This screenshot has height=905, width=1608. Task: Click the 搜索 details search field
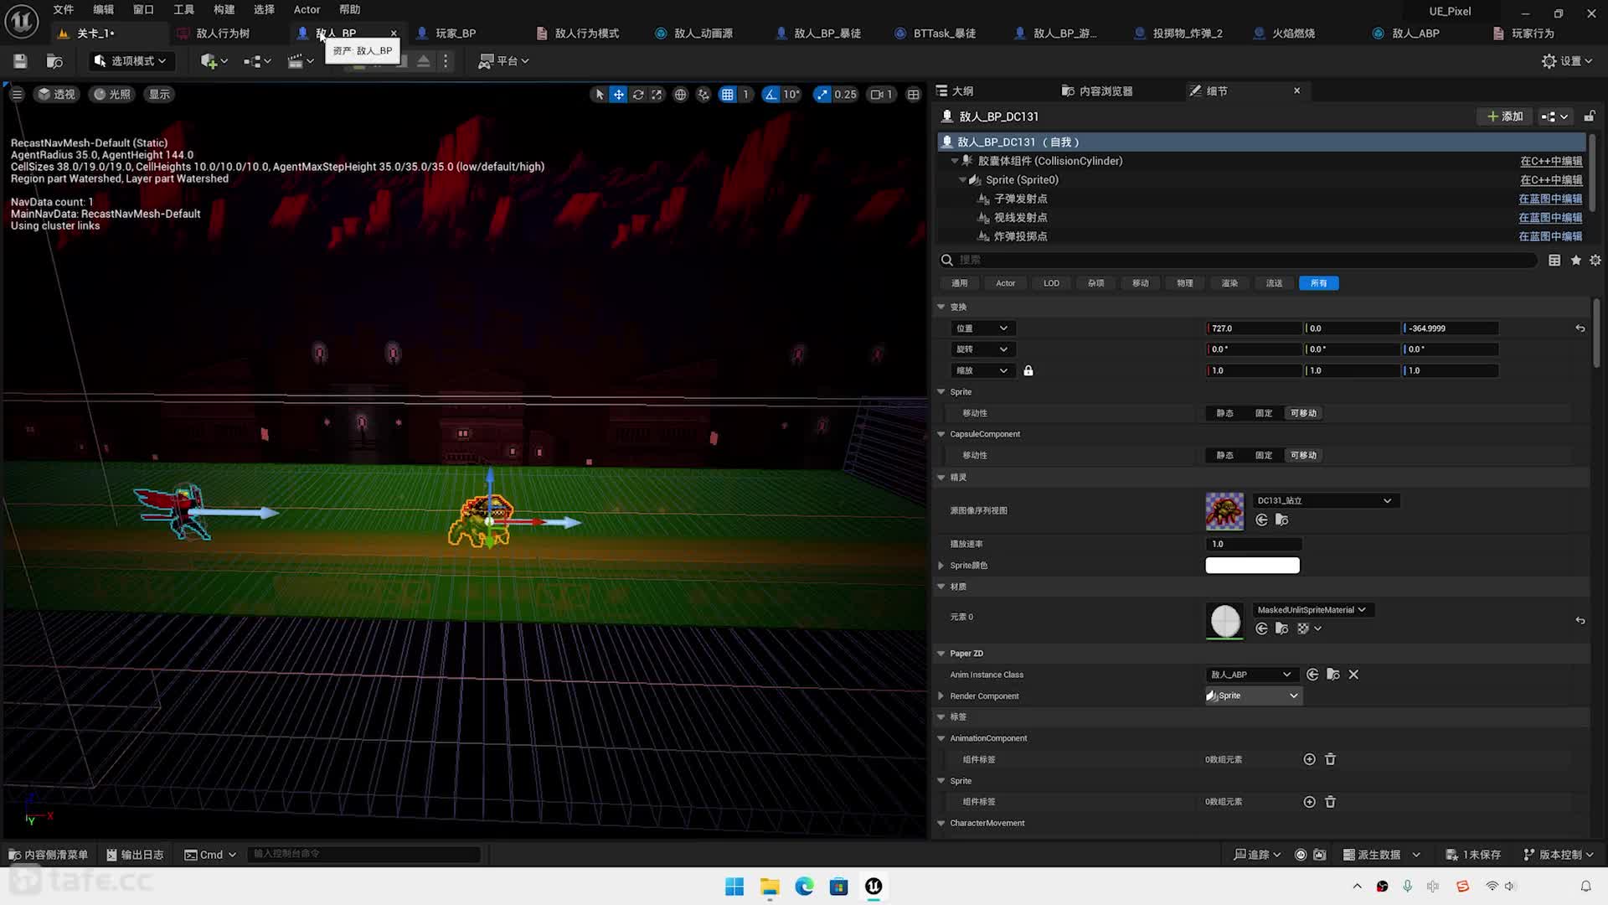click(x=1237, y=261)
